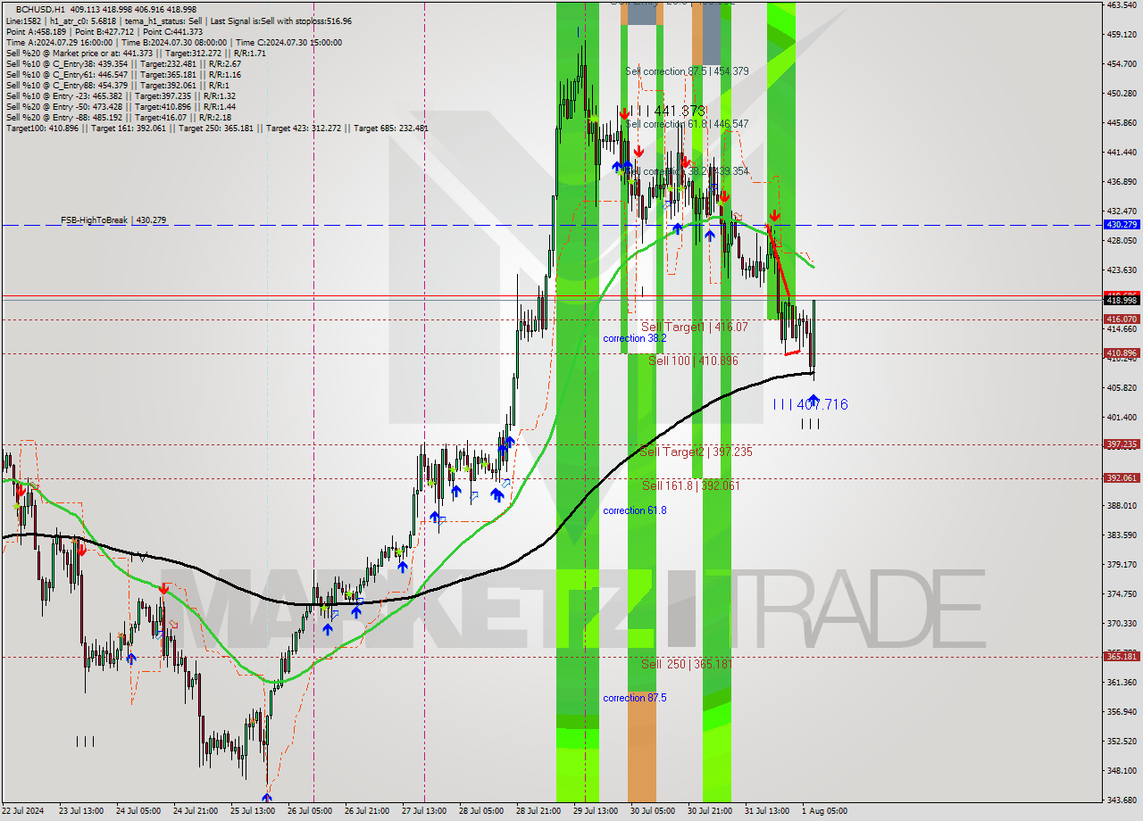Click the '22 Jul 2024' date on time axis
This screenshot has width=1143, height=821.
(x=24, y=811)
